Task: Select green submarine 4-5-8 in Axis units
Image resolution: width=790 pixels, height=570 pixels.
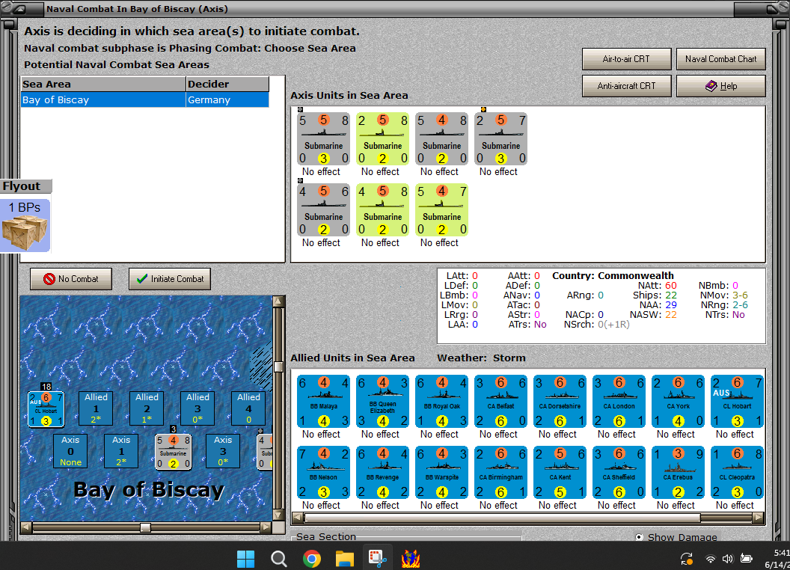Action: [383, 210]
